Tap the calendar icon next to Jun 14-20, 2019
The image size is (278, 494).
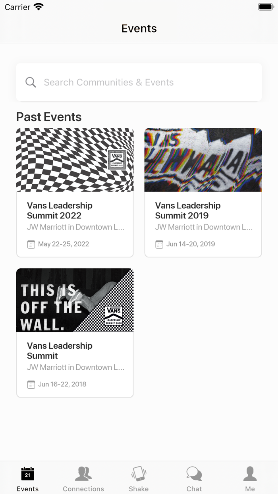point(159,244)
